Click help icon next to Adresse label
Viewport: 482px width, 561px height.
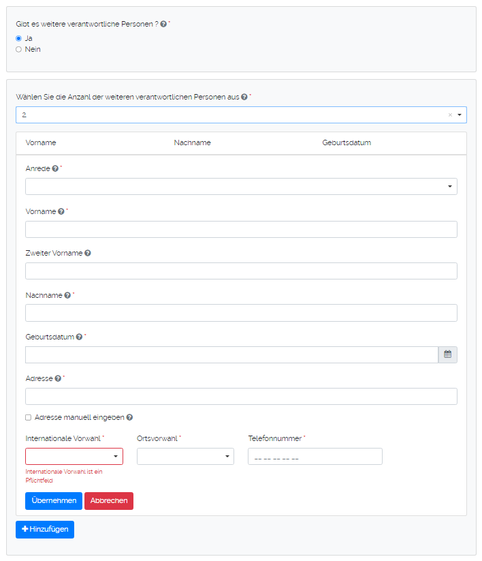click(x=58, y=378)
